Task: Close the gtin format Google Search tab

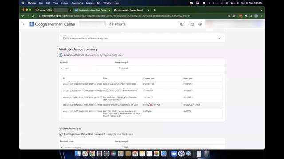Action: point(148,10)
